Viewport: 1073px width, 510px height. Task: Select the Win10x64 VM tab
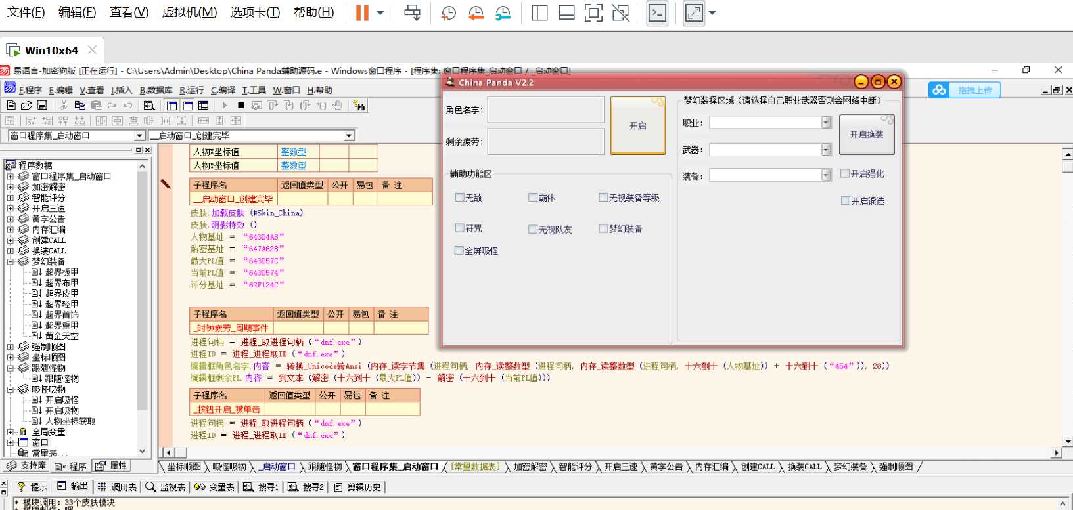pyautogui.click(x=51, y=50)
